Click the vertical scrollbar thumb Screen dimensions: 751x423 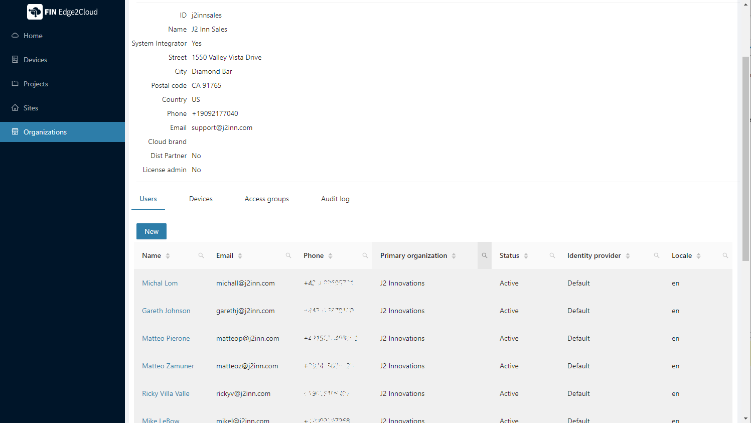[x=745, y=158]
